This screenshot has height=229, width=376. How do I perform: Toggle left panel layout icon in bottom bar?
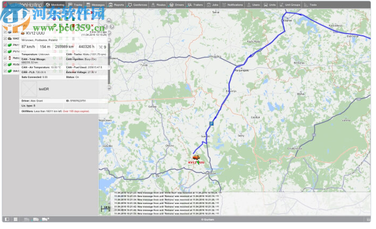coord(7,219)
